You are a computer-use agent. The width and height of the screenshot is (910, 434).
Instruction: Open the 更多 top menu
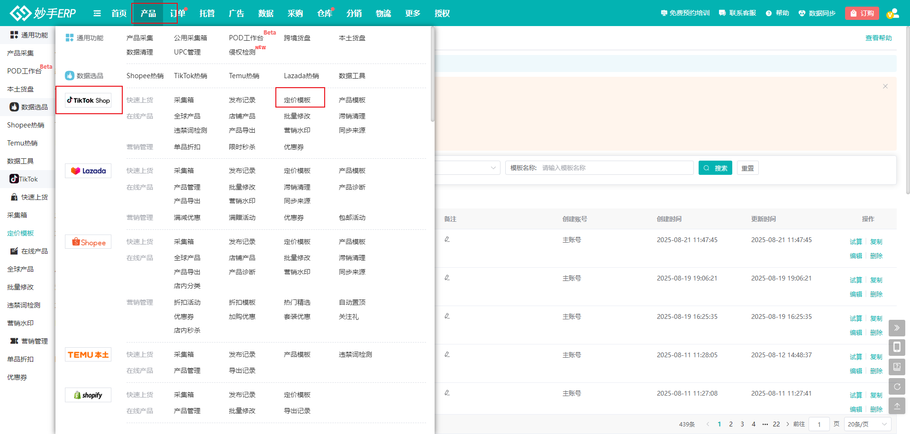pos(413,13)
